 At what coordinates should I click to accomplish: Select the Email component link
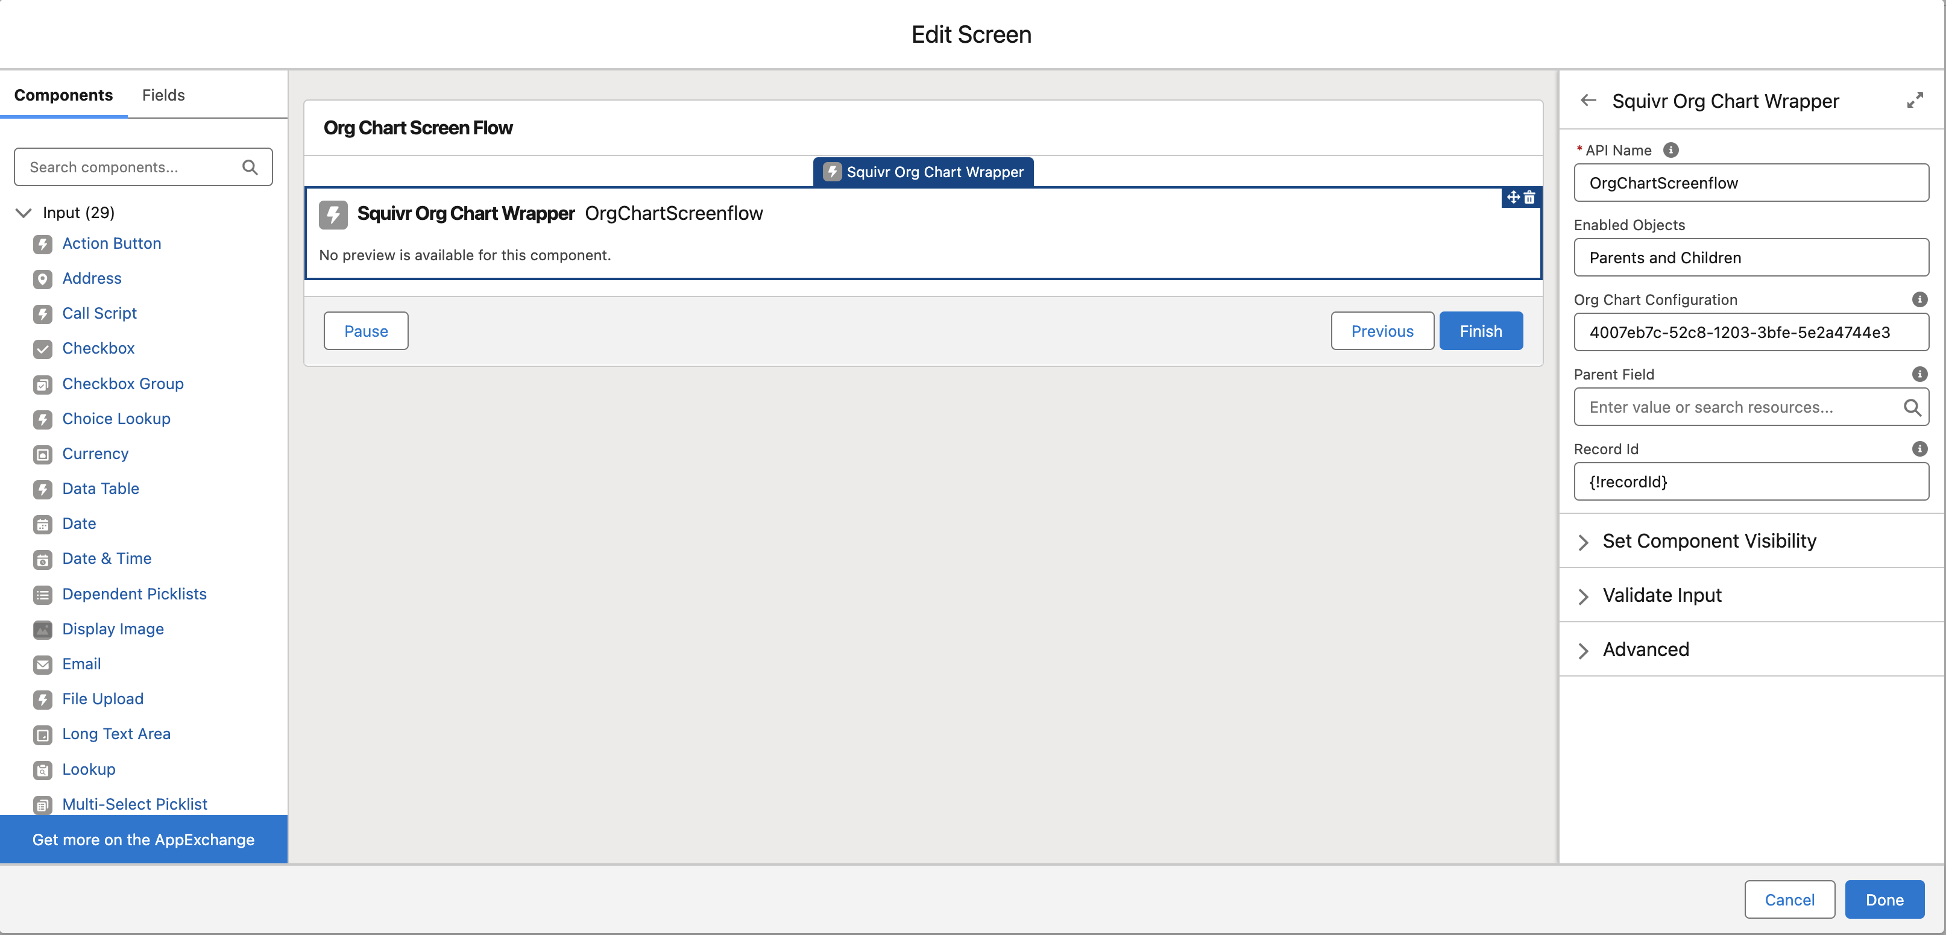81,664
